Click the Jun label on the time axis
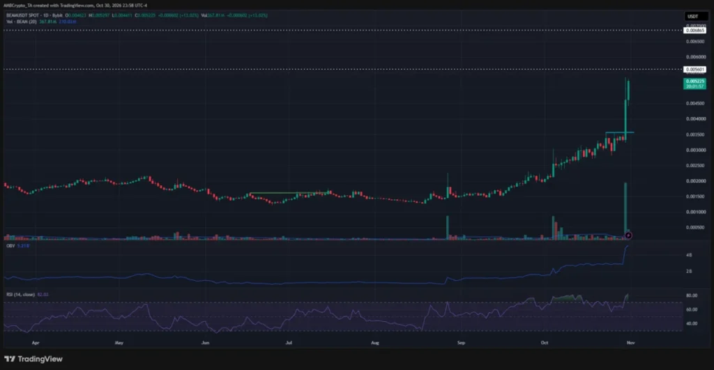The width and height of the screenshot is (714, 370). (x=206, y=343)
